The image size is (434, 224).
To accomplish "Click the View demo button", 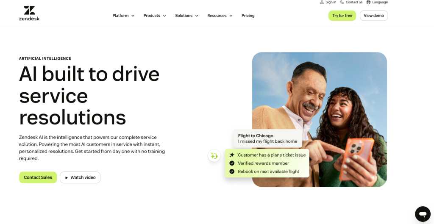I will tap(374, 16).
